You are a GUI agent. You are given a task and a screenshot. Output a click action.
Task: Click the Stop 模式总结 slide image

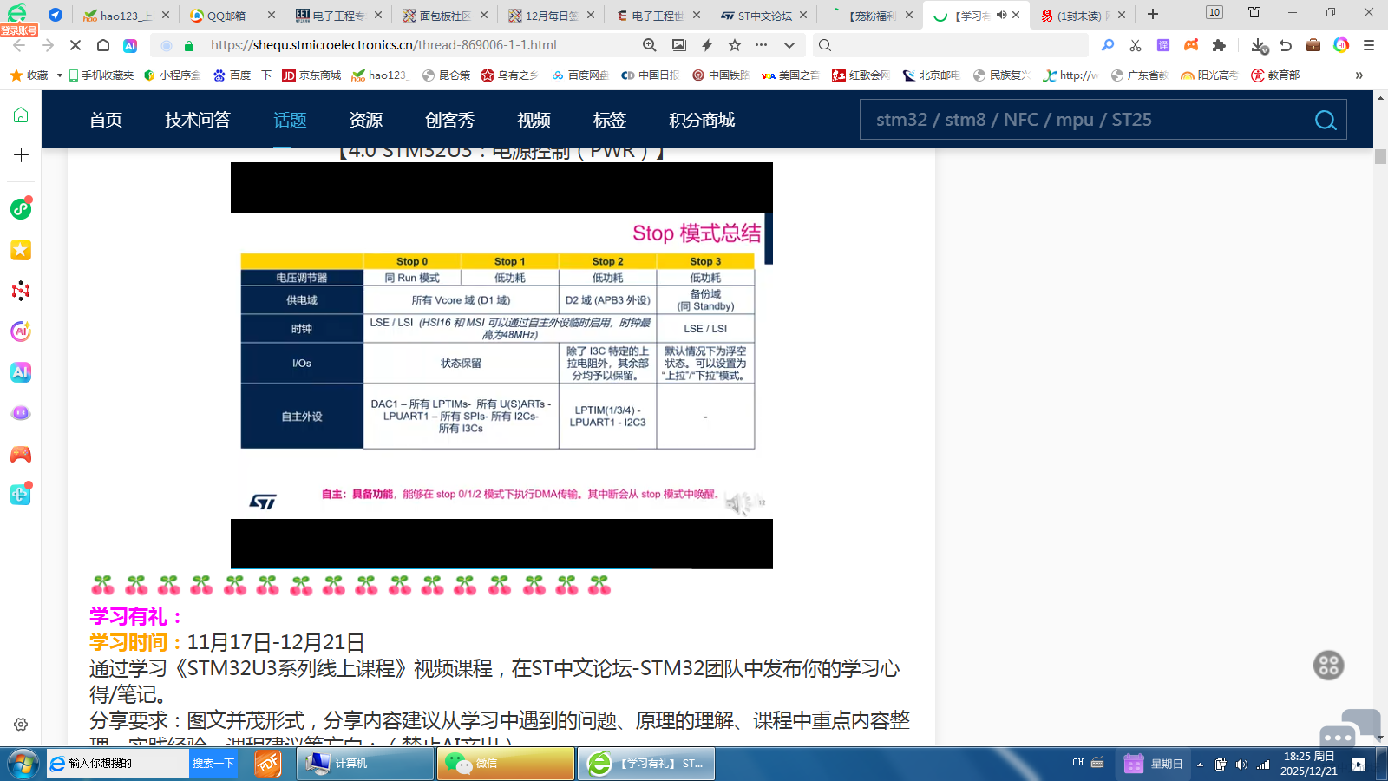(x=501, y=365)
